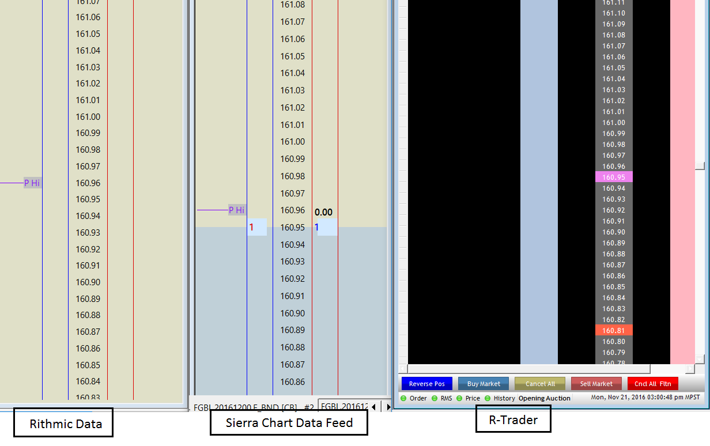
Task: Click price 161.00 in Rithmic Data ladder
Action: click(88, 117)
